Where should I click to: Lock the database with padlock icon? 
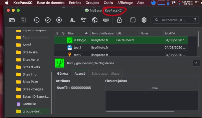[x=119, y=20]
